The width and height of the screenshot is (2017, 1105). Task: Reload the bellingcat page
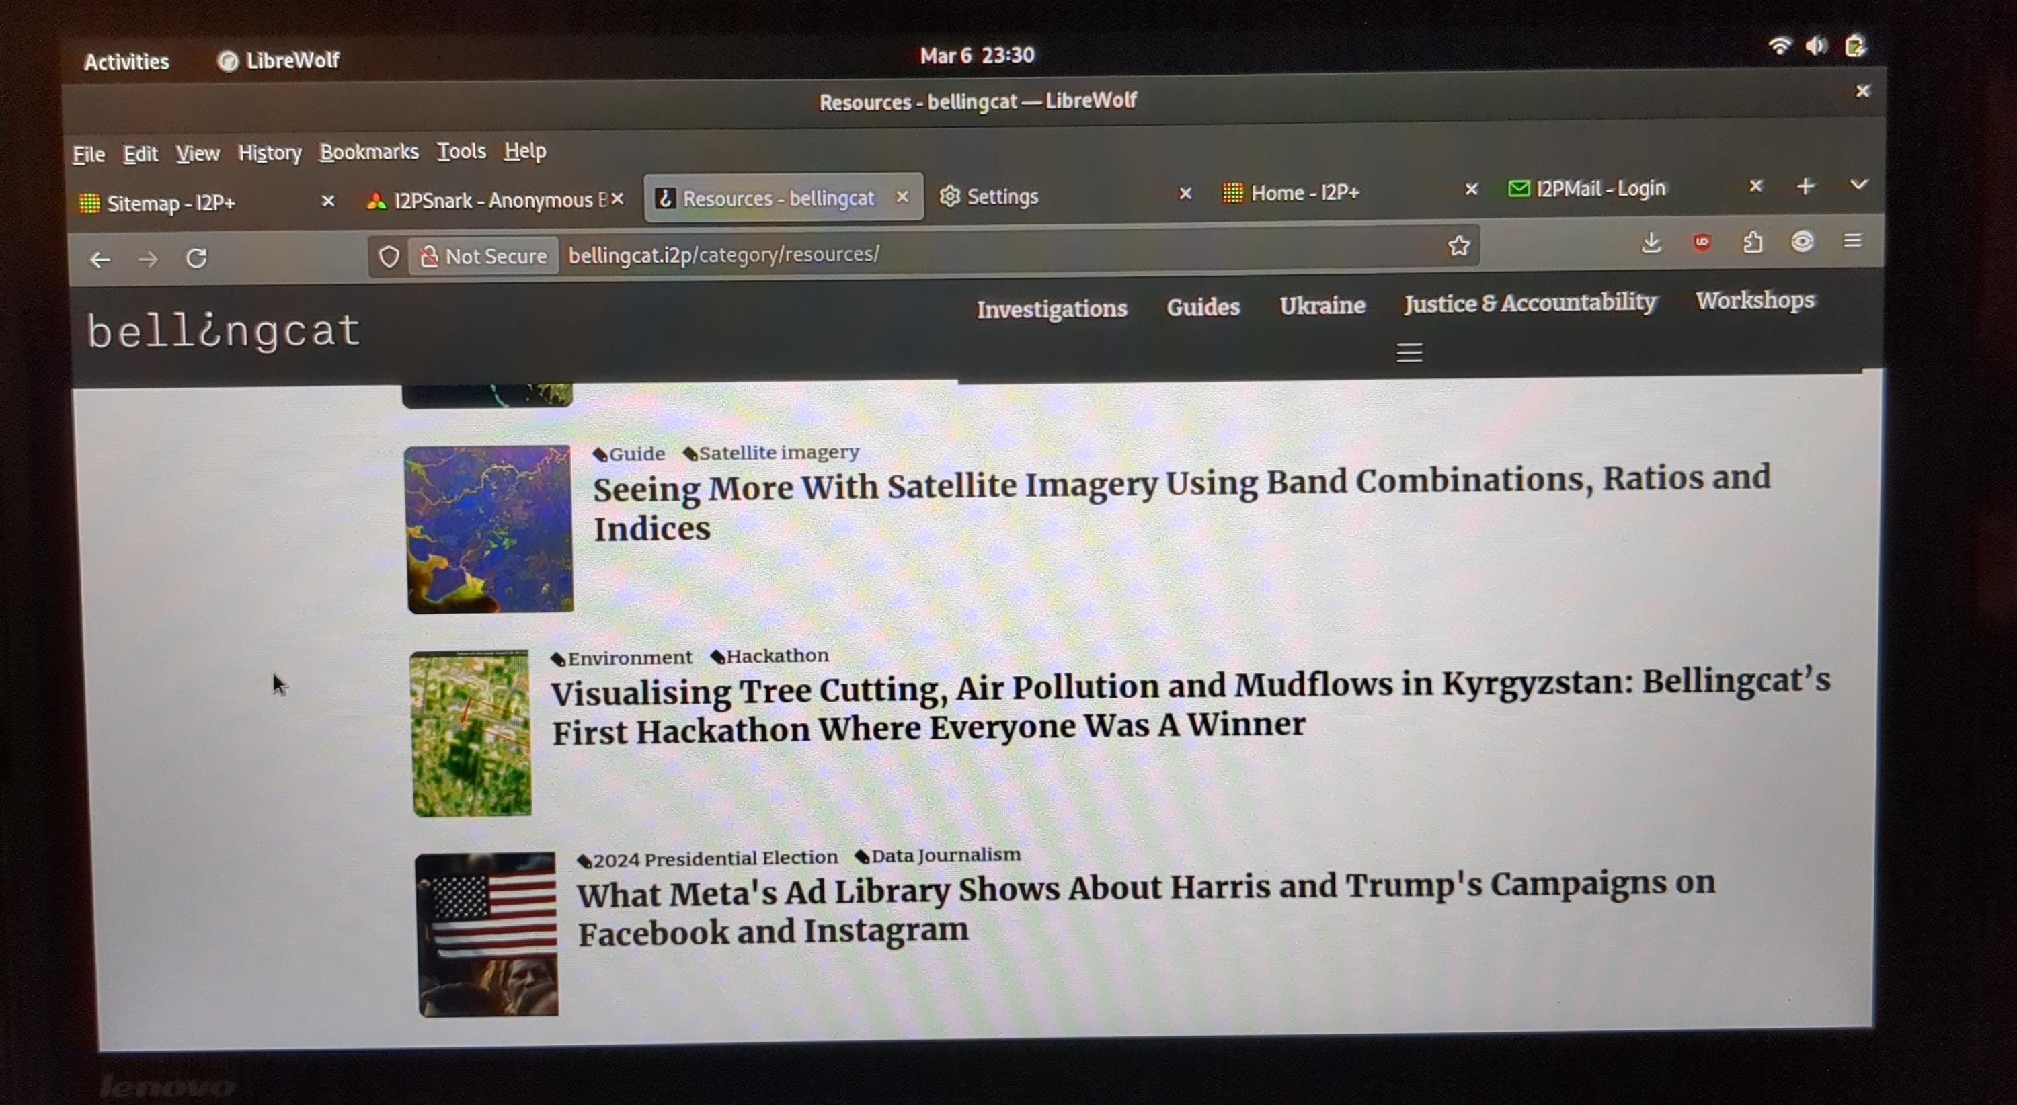[x=196, y=257]
